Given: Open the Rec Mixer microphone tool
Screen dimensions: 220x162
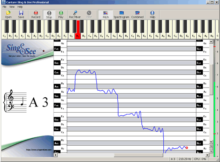Looking at the screenshot, I should click(x=75, y=15).
